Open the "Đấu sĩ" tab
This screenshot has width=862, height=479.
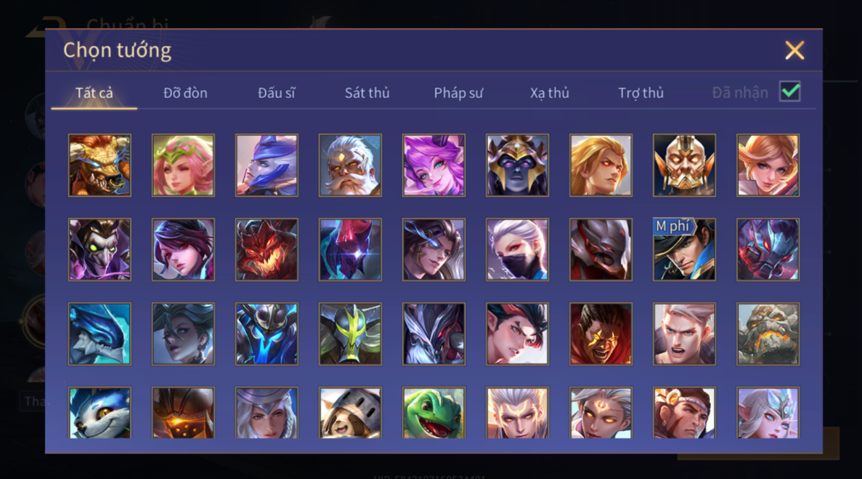point(277,93)
